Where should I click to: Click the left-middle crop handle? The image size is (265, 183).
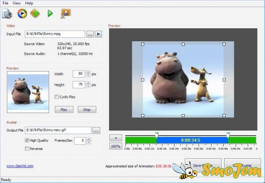[x=142, y=80]
